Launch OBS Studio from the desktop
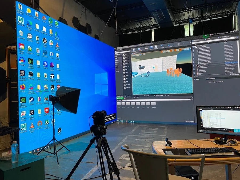Screen dimensions: 240x180 coord(31,74)
